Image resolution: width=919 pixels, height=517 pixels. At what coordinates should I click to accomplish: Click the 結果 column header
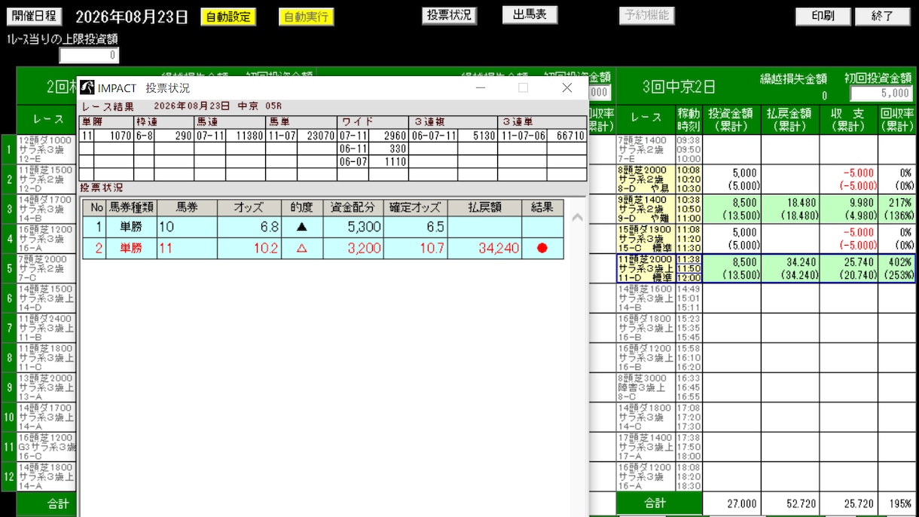pyautogui.click(x=542, y=206)
